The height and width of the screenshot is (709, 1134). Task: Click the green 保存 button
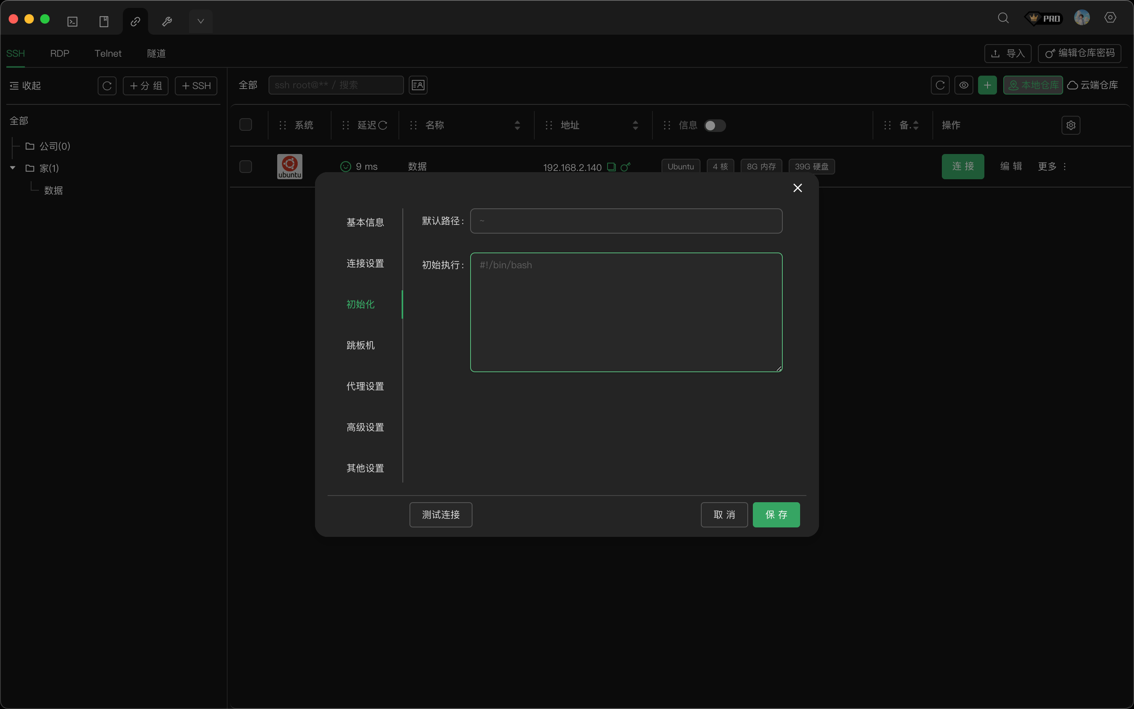pyautogui.click(x=776, y=515)
